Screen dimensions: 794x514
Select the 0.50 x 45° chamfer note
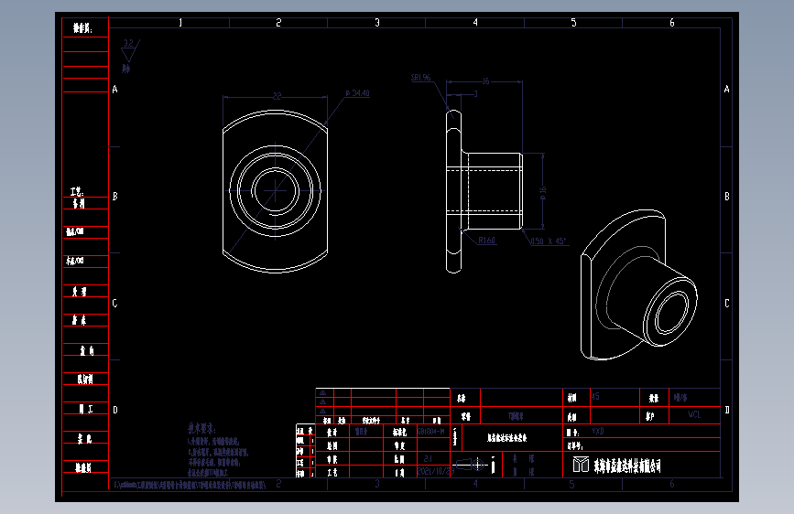[x=548, y=241]
